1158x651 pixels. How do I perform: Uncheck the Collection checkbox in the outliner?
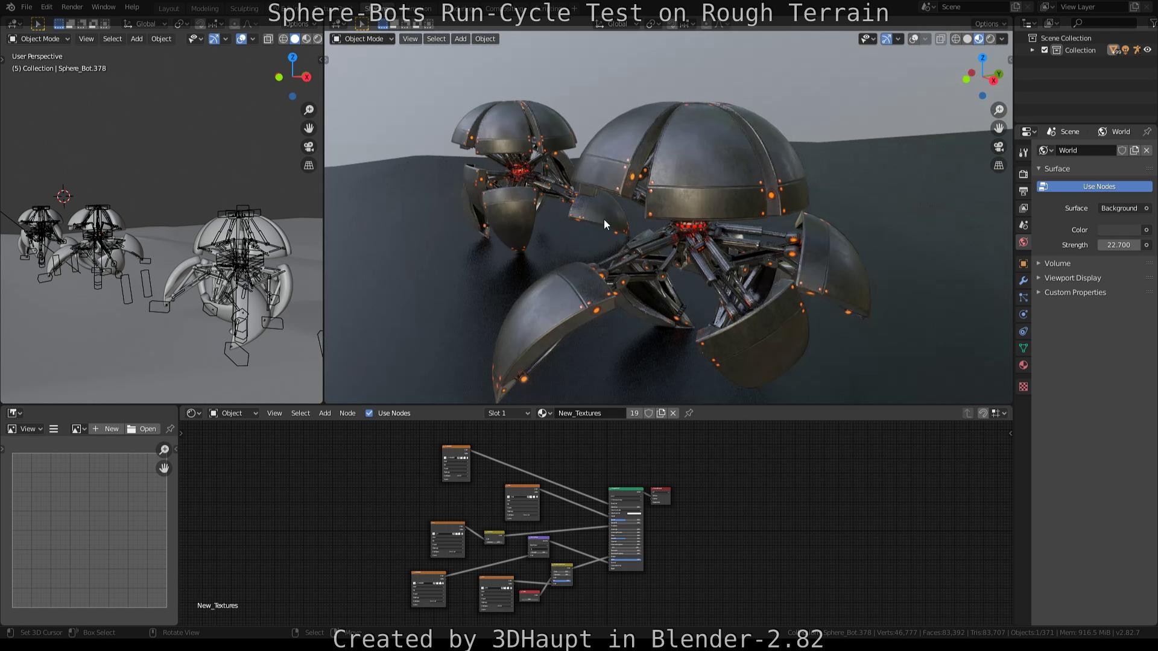1045,49
